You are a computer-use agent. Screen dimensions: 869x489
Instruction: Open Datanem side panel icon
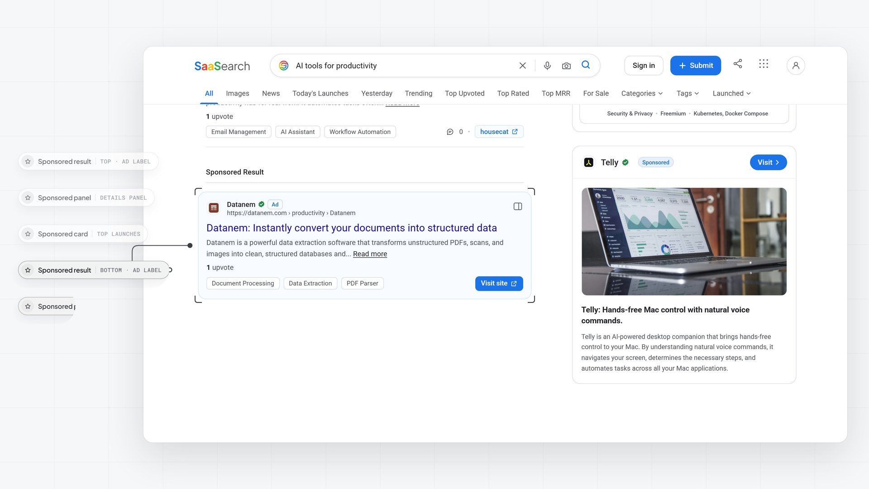click(518, 206)
